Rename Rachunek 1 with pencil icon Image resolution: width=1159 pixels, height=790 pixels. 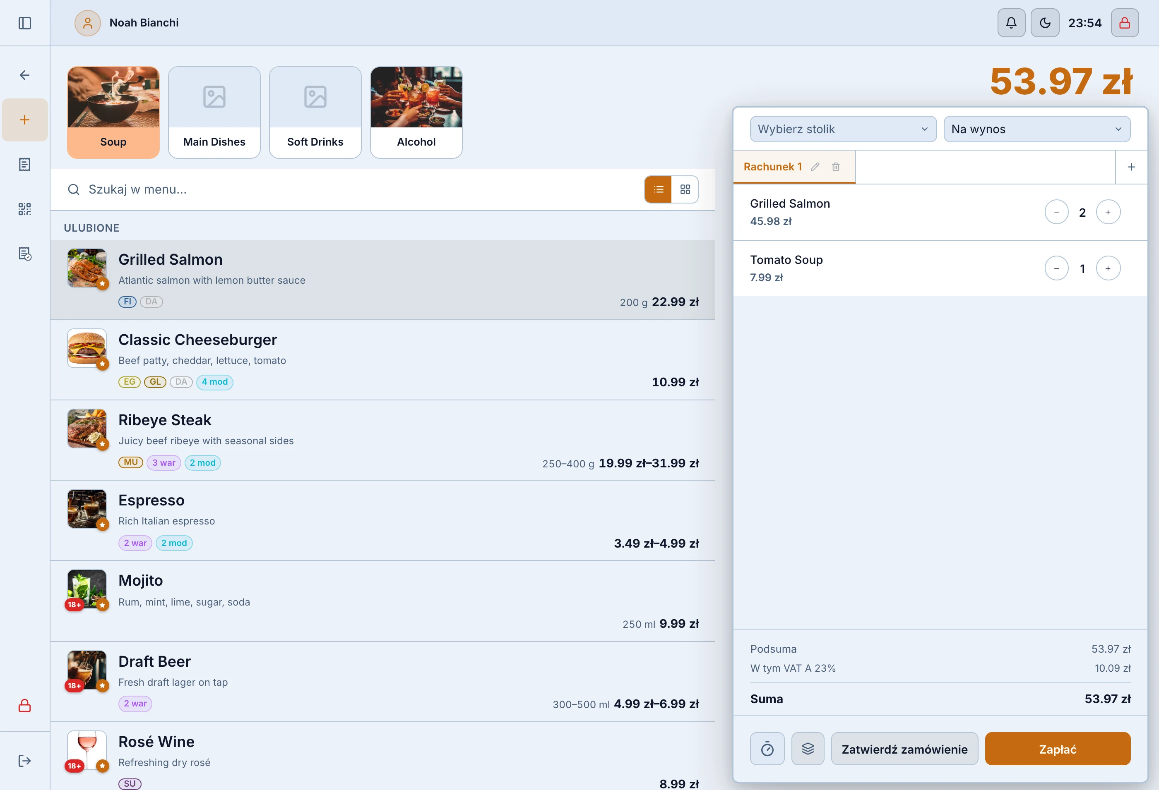coord(815,167)
